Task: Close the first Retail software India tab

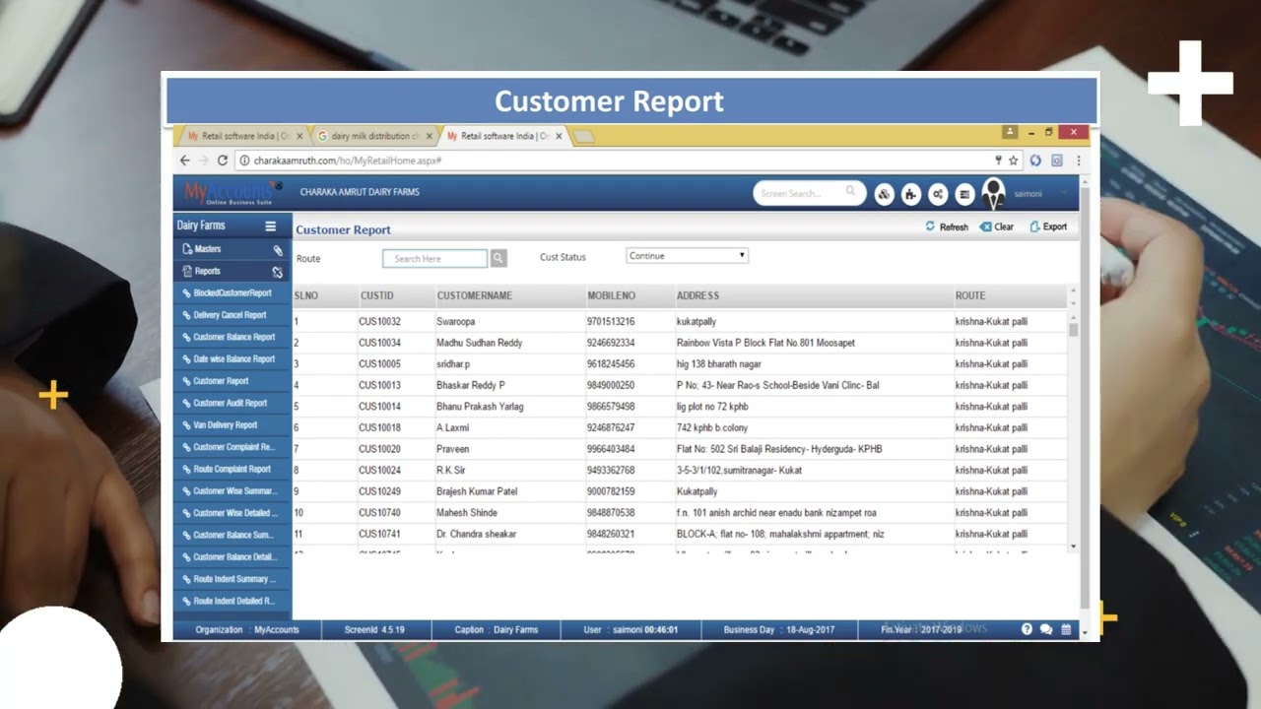Action: [299, 136]
